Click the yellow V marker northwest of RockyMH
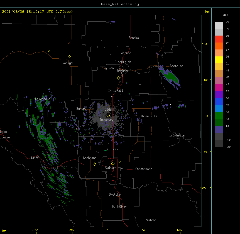 tap(49, 51)
